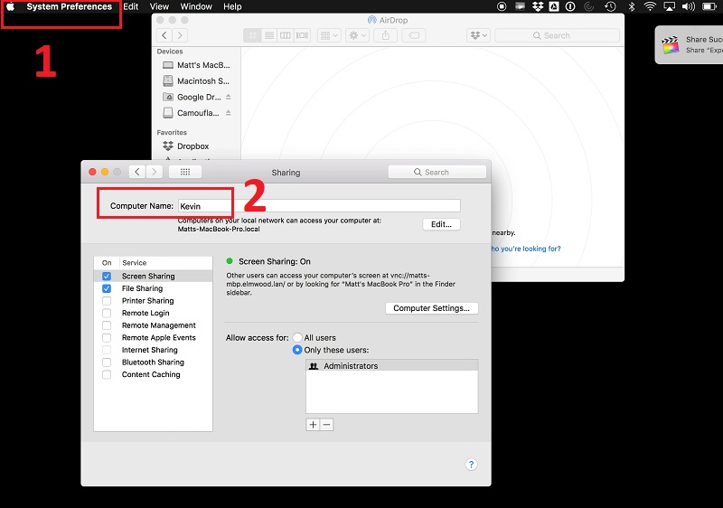Go back in the Finder window
This screenshot has width=723, height=508.
coord(164,35)
